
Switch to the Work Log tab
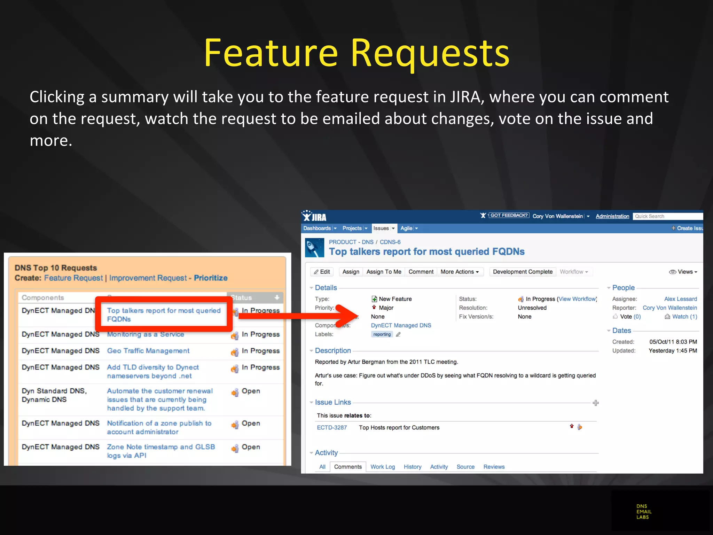coord(383,467)
